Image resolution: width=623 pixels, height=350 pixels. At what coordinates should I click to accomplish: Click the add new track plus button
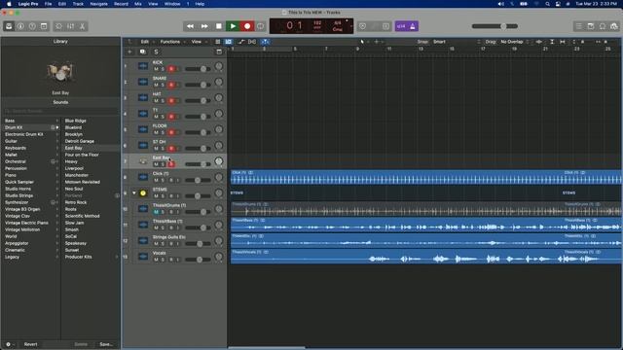click(129, 52)
